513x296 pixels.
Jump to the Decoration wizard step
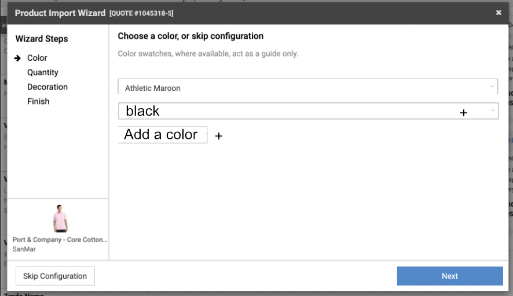[47, 87]
